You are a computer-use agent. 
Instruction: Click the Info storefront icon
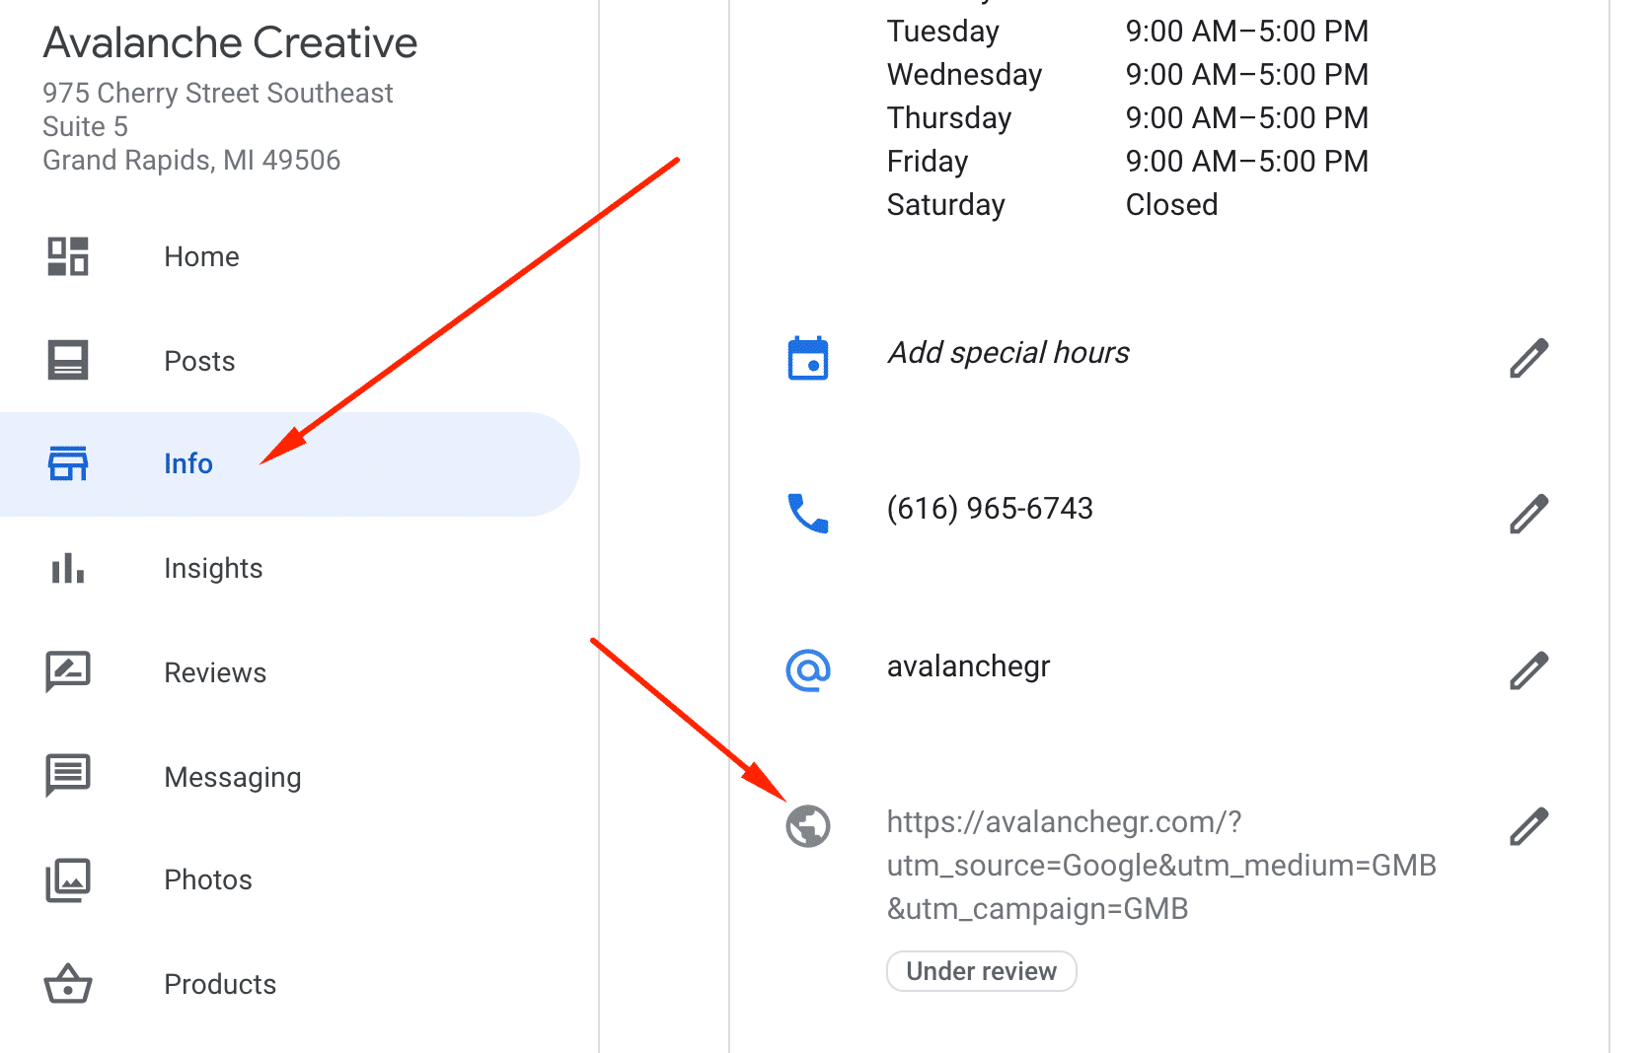click(x=68, y=463)
